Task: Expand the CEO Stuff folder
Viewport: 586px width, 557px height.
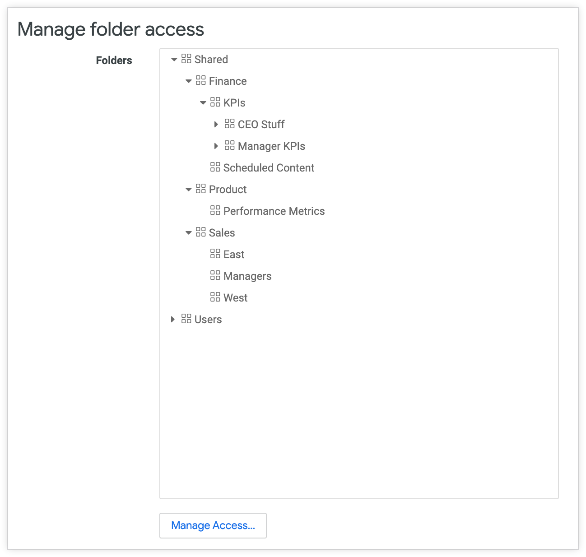Action: [216, 124]
